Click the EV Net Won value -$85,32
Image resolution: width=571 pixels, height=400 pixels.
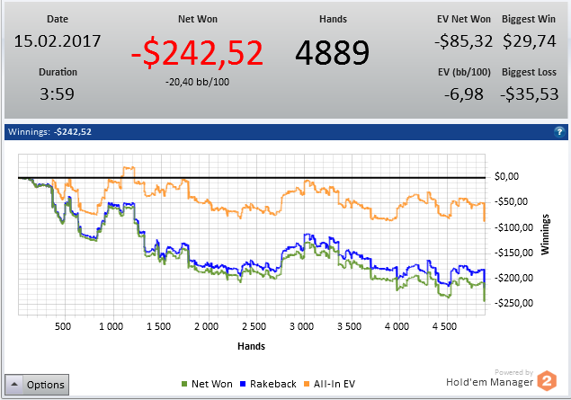[x=464, y=41]
